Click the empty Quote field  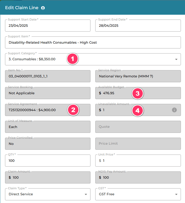(138, 127)
